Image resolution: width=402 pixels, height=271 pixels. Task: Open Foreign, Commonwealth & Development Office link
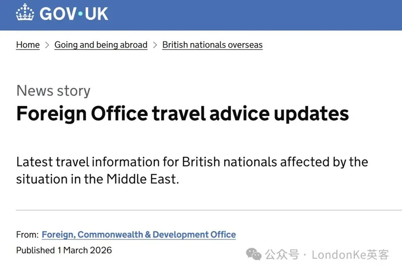139,234
